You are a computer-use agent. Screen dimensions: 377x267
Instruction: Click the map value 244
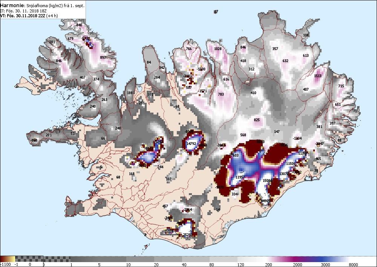click(160, 167)
